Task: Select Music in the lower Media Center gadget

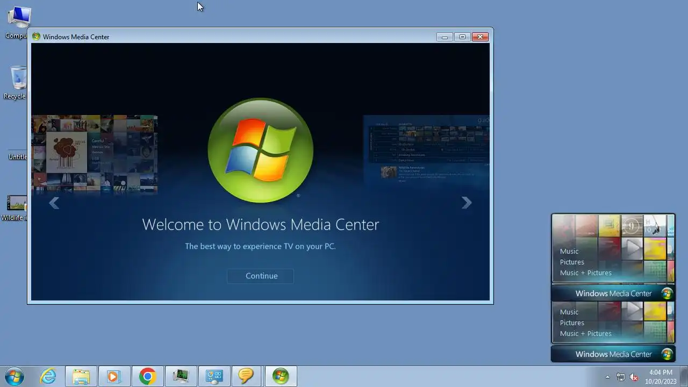Action: [569, 312]
